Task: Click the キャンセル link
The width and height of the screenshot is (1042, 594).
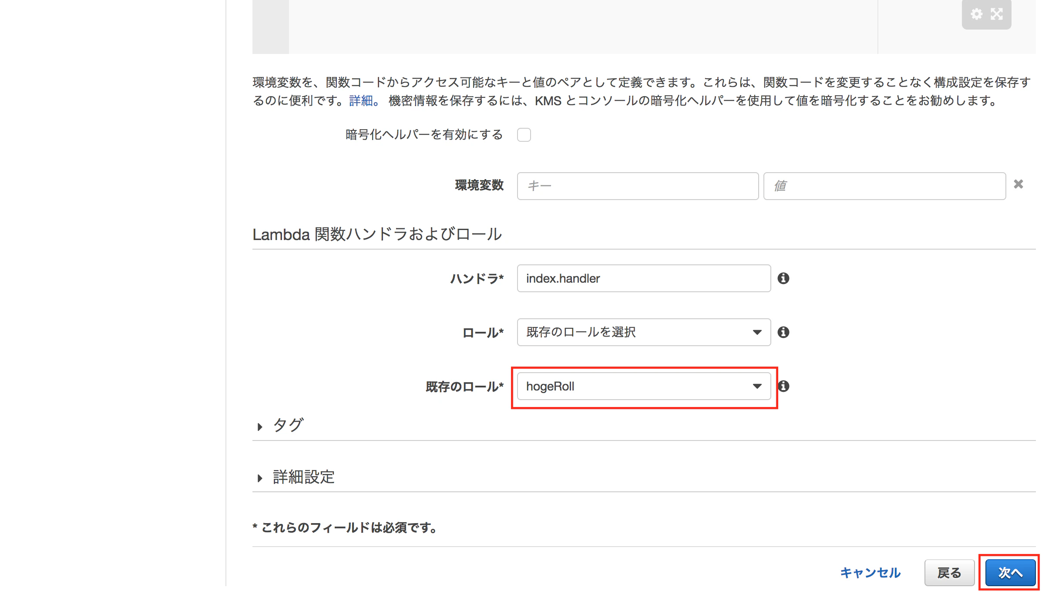Action: pos(870,573)
